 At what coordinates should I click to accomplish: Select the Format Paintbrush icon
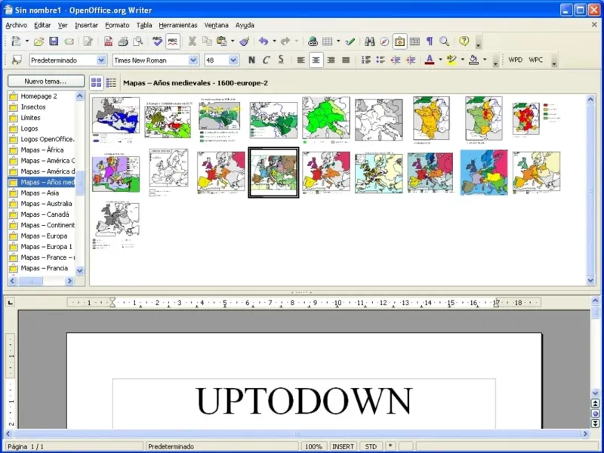point(245,42)
